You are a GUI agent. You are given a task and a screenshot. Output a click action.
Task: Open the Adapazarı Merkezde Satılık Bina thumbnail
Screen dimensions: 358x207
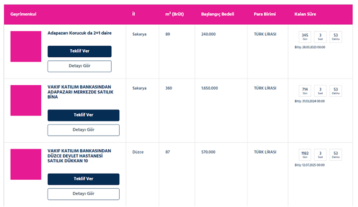[x=26, y=100]
